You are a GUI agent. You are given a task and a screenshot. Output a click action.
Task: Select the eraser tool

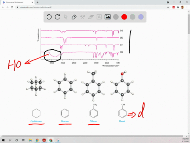pos(91,17)
